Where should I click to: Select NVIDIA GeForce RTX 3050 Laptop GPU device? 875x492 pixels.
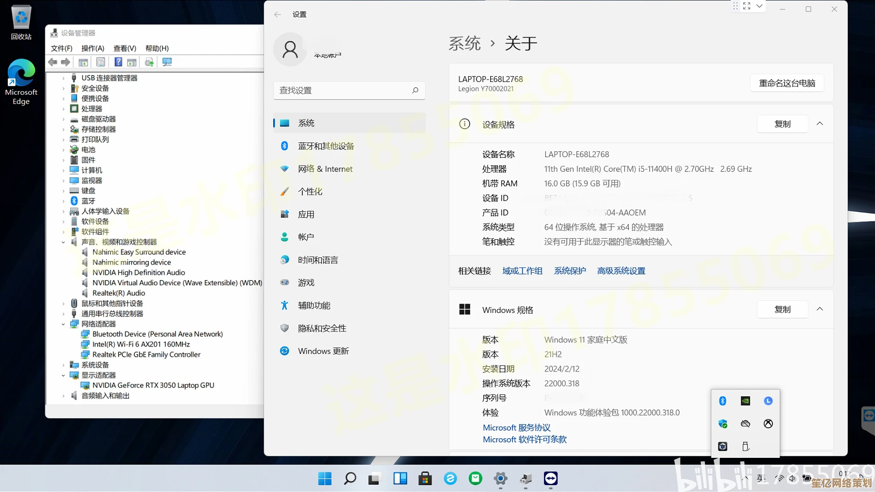pyautogui.click(x=153, y=385)
